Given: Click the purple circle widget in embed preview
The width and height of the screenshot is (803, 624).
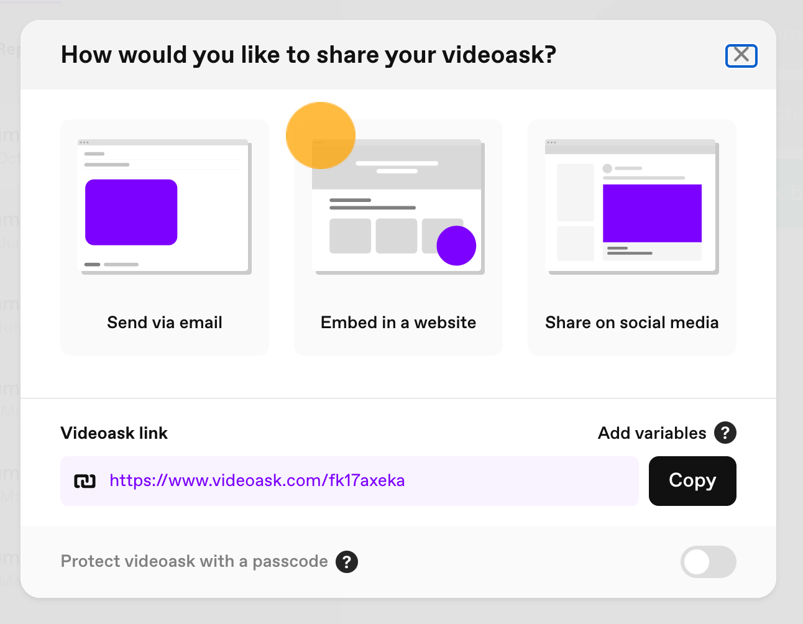Looking at the screenshot, I should coord(456,245).
